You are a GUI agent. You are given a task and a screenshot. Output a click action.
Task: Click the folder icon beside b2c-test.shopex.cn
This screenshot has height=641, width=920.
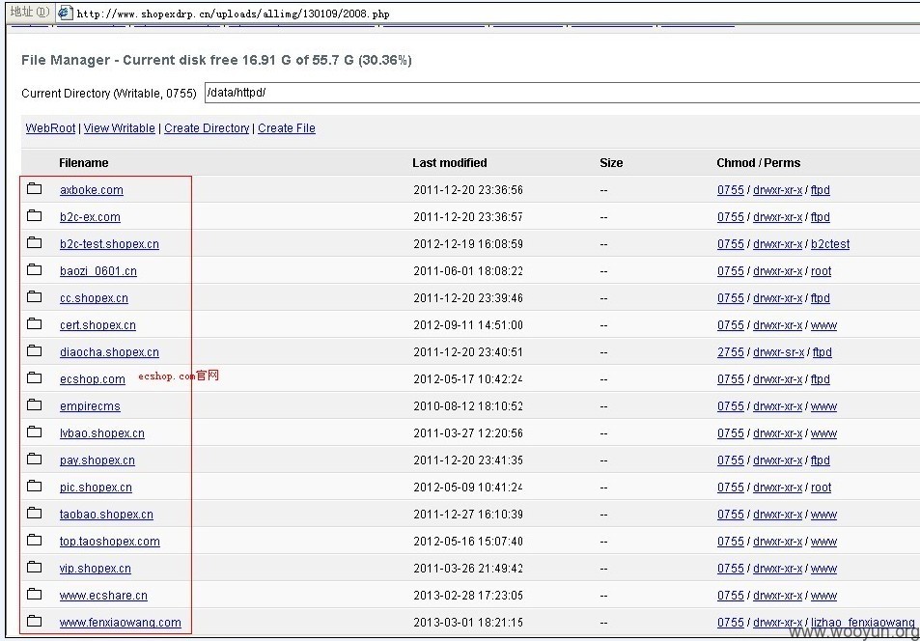[35, 242]
